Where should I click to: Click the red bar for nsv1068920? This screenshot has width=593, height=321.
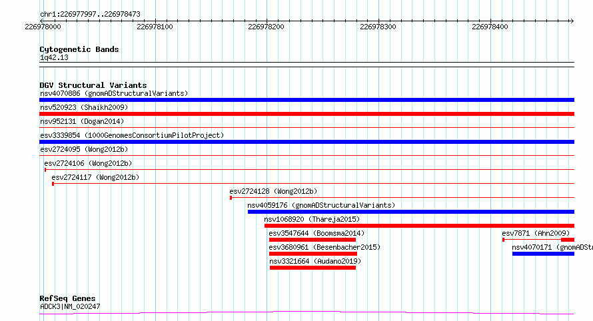click(x=419, y=226)
